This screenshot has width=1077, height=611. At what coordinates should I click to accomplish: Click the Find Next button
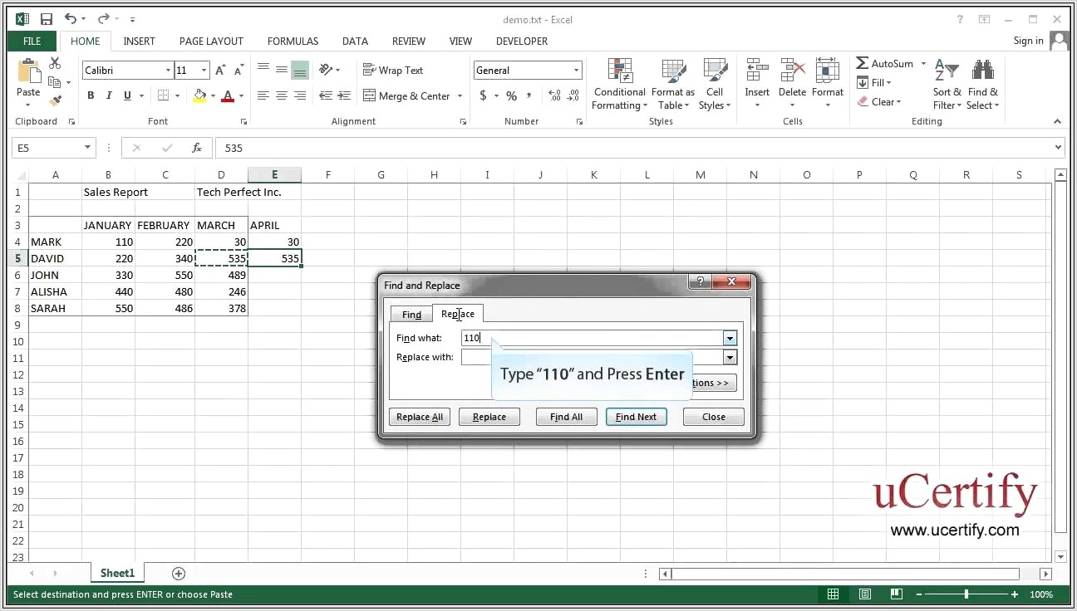636,417
